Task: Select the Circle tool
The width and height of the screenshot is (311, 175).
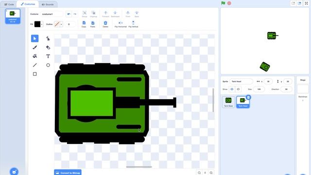Action: tap(48, 65)
